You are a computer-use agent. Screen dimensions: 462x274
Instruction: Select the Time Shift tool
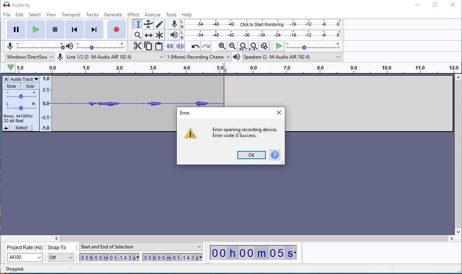click(148, 35)
